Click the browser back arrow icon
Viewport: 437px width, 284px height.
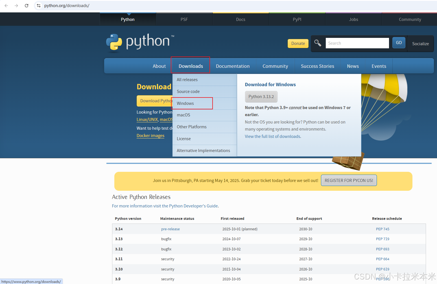6,6
